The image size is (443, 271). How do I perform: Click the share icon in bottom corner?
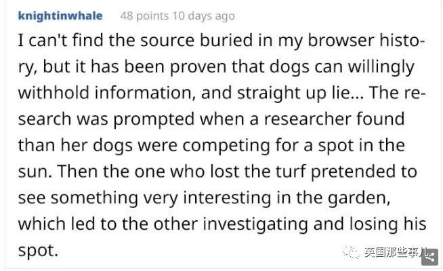(x=431, y=257)
